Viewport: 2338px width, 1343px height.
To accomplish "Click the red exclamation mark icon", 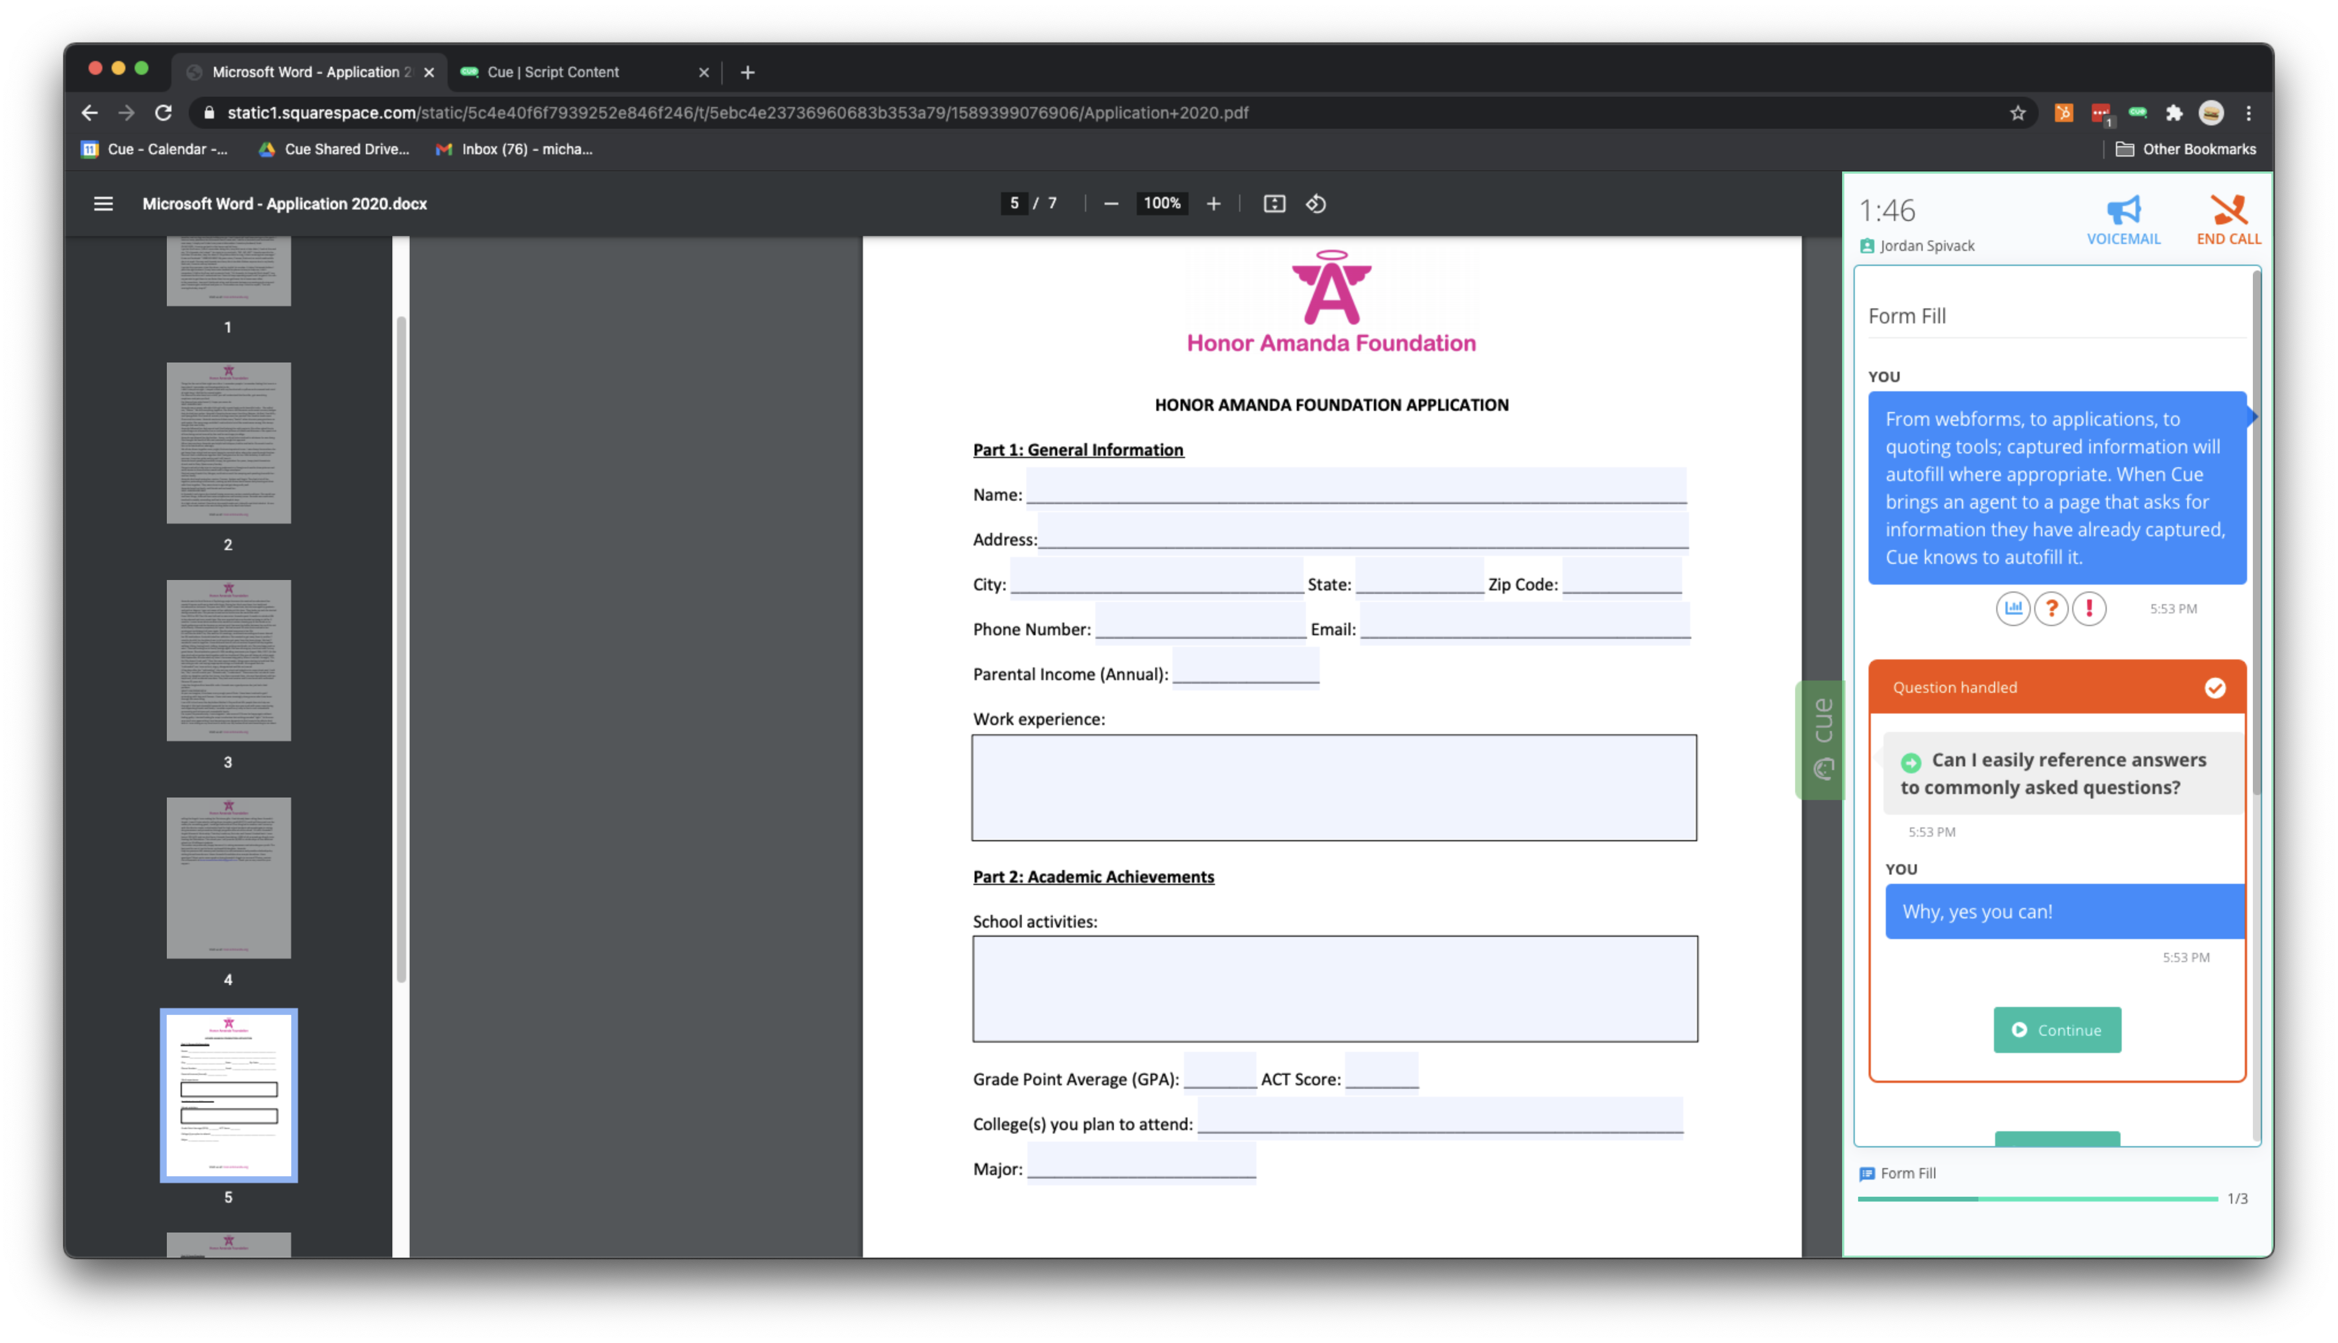I will [2089, 608].
